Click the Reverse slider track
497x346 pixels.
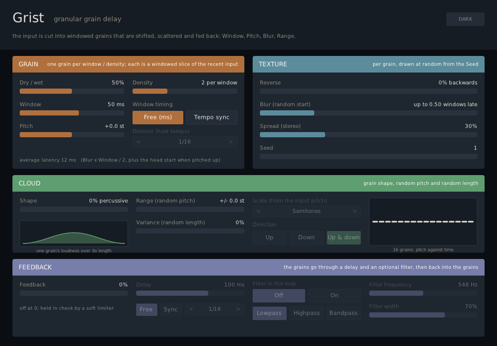(x=369, y=91)
